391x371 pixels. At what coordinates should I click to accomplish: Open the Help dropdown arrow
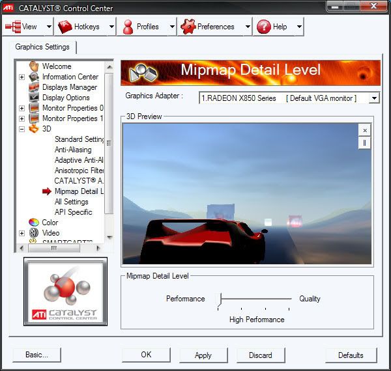299,27
